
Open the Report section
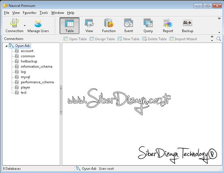168,25
